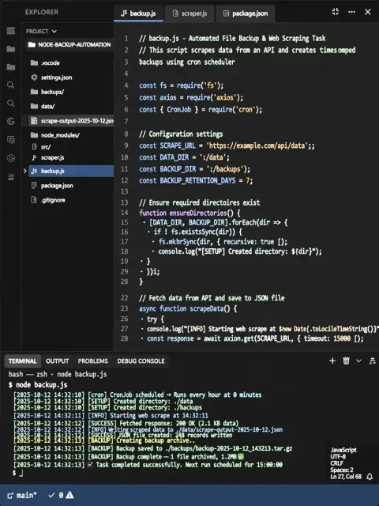Select the OUTPUT panel tab
The width and height of the screenshot is (379, 506).
coord(57,361)
